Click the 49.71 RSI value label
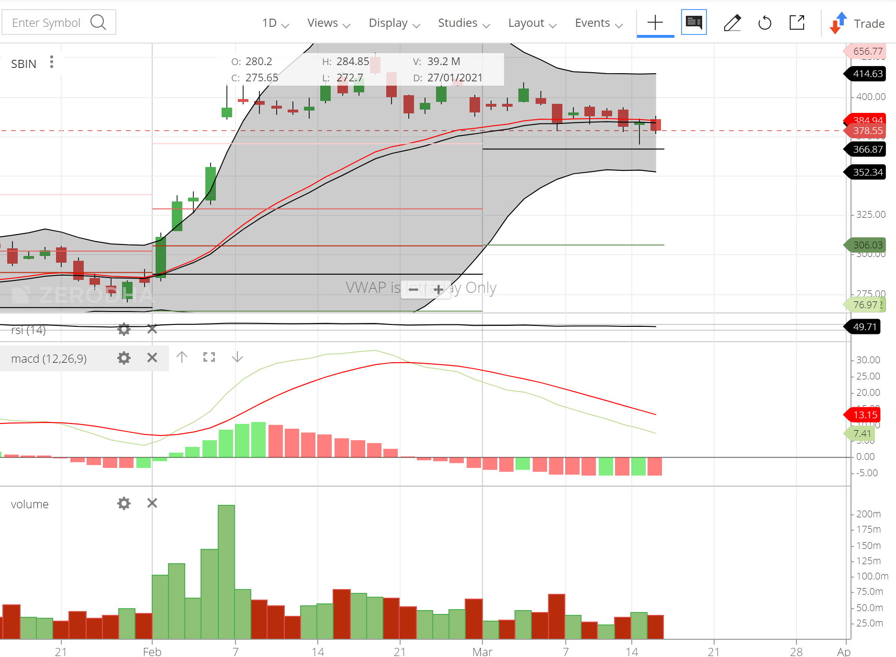This screenshot has height=657, width=896. pyautogui.click(x=862, y=327)
